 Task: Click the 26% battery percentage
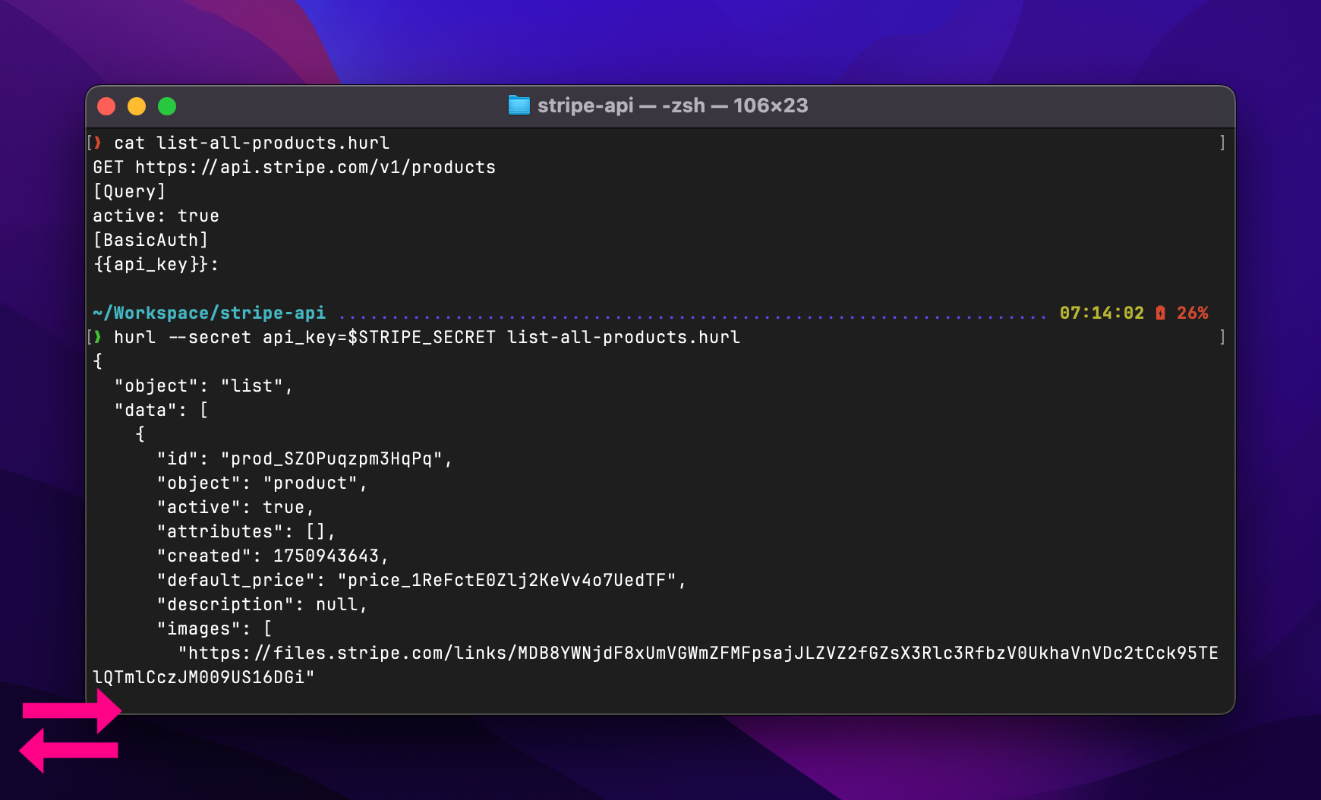1192,313
